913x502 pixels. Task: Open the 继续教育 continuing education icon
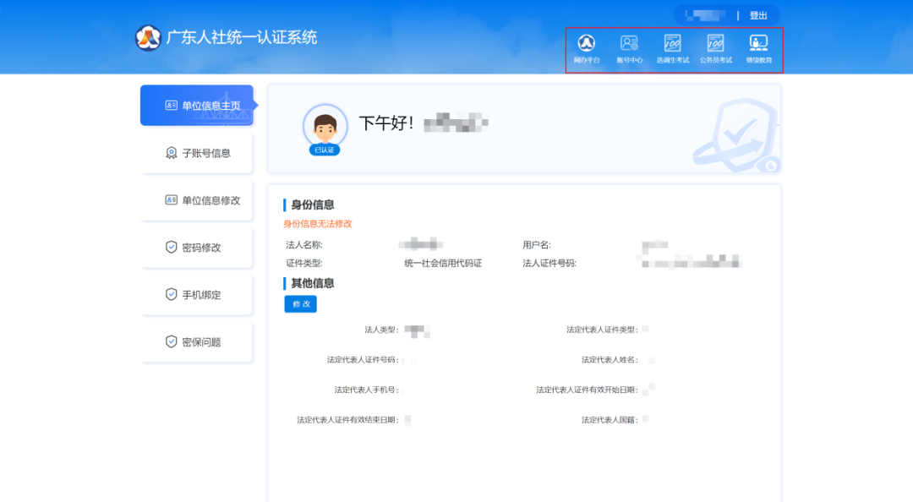[x=759, y=48]
